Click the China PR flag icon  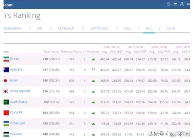tap(6, 113)
